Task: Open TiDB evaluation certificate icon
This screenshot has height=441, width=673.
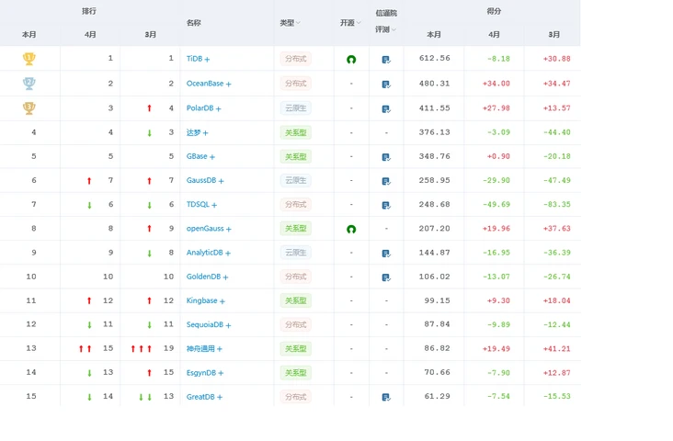Action: 386,60
